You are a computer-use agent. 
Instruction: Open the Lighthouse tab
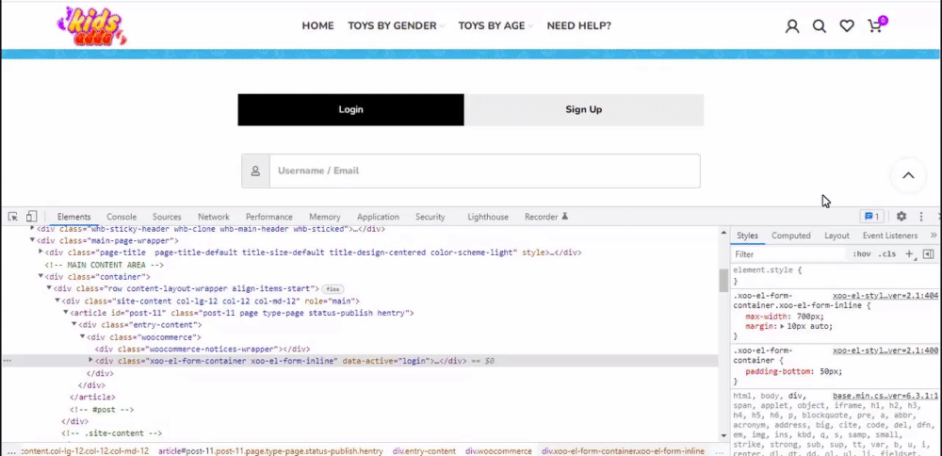(x=488, y=217)
